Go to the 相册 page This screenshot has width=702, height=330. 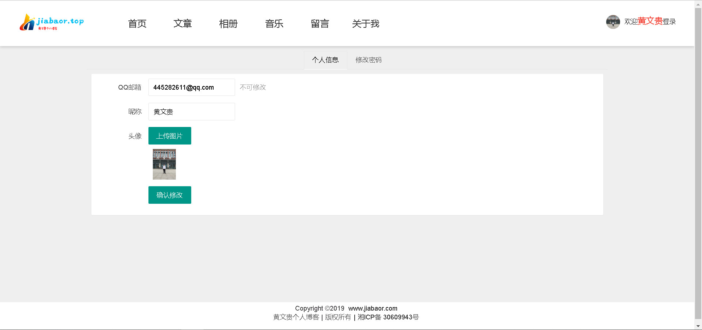228,24
